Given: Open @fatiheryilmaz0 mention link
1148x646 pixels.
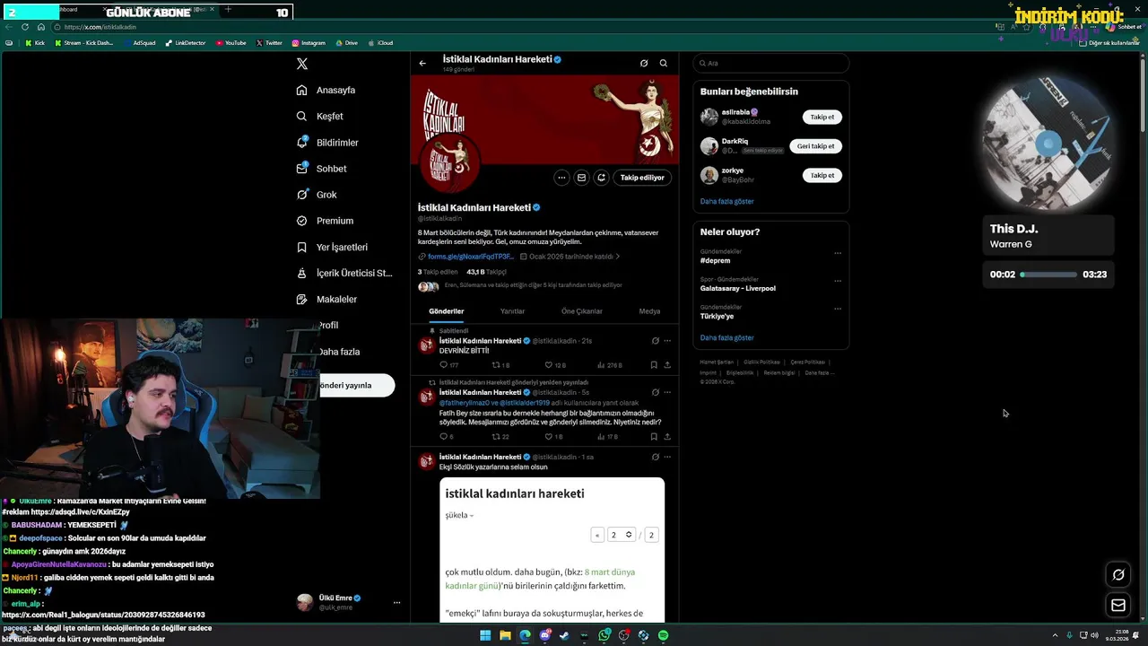Looking at the screenshot, I should pos(463,403).
